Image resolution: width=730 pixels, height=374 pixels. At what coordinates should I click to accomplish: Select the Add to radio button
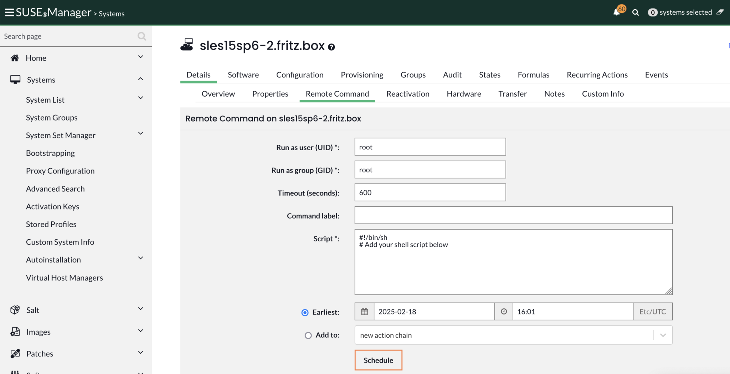[308, 335]
